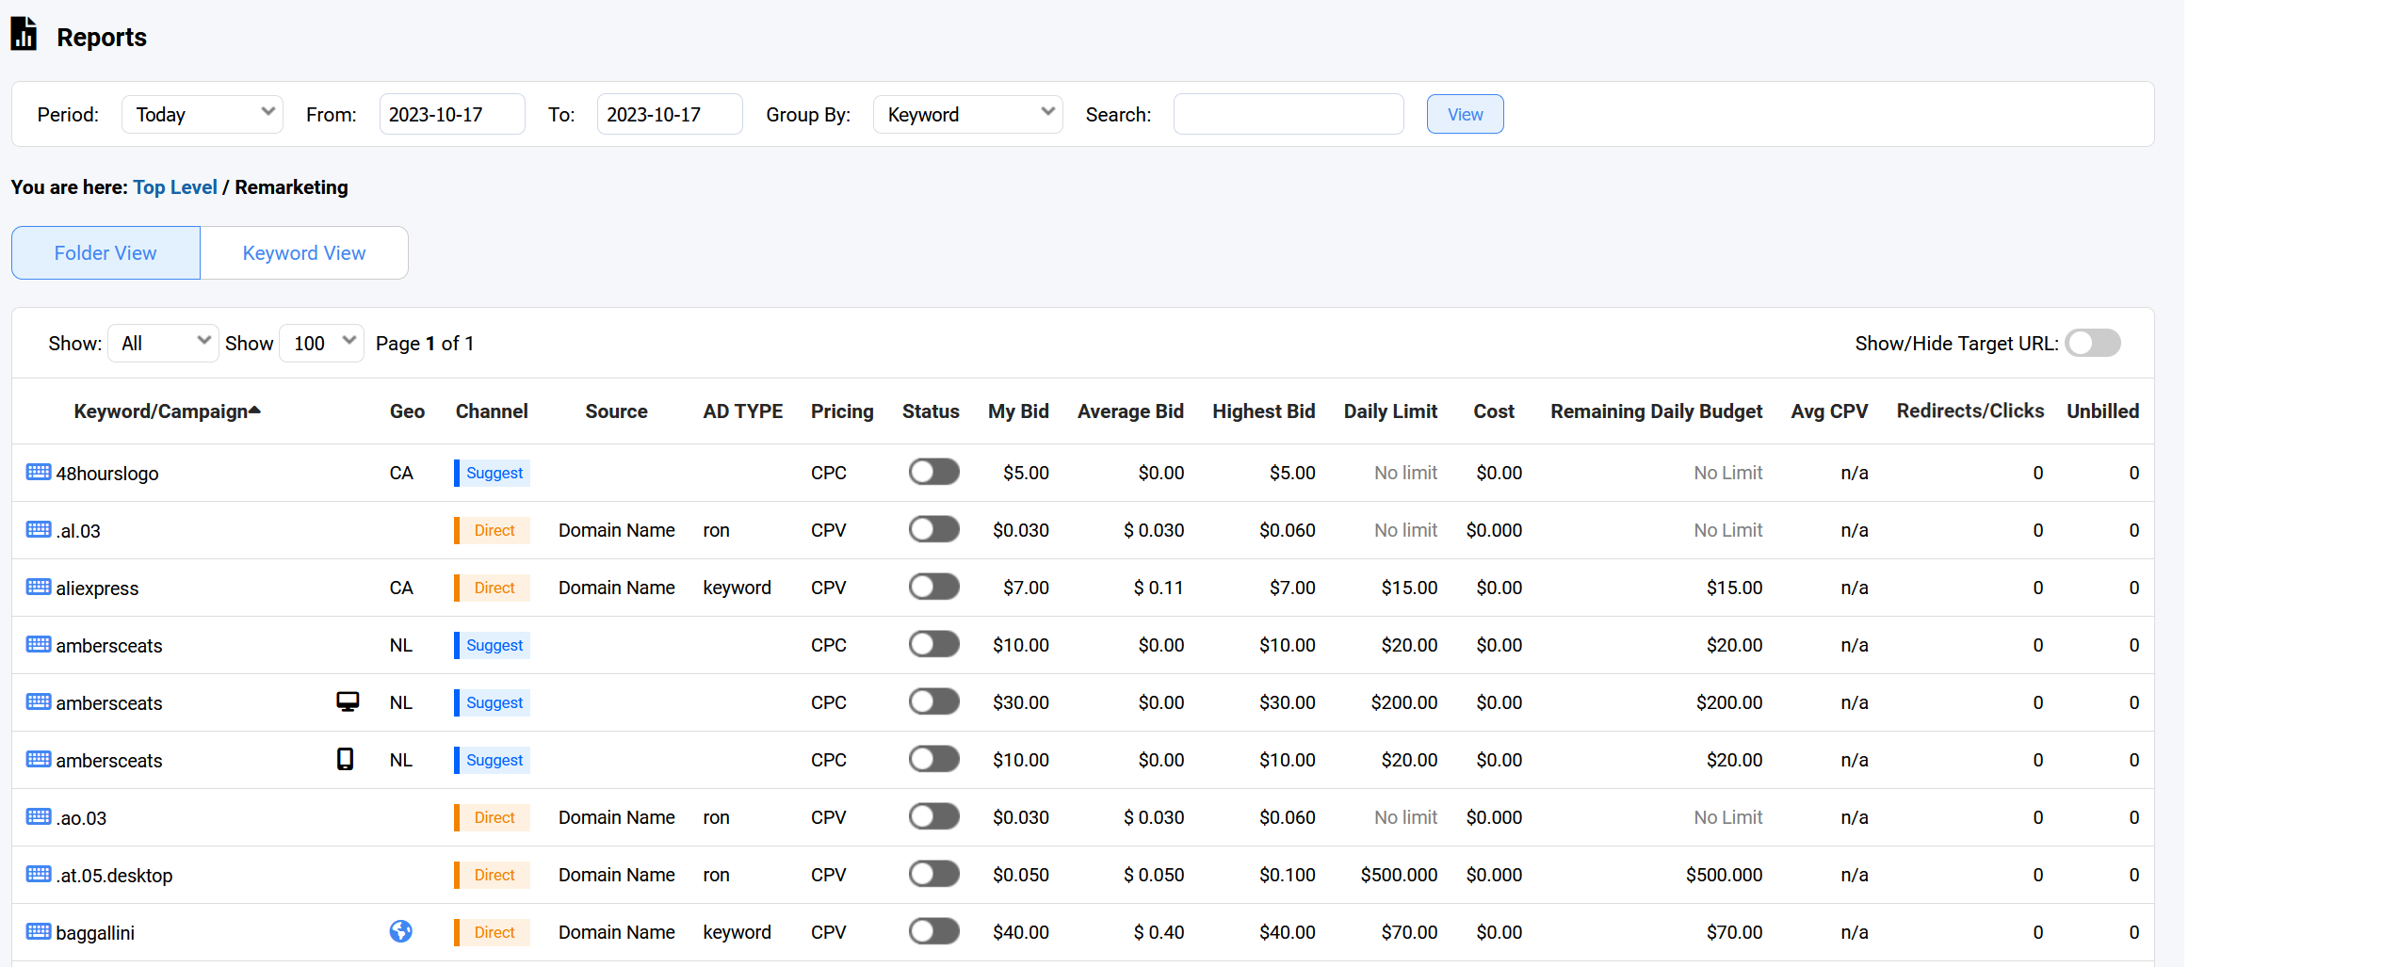Click the Pricing column header
Screen dimensions: 2383x967
[842, 411]
